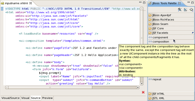Screen dimensions: 195x101
Task: Click the Palette Editor tools icon
Action: (180, 10)
